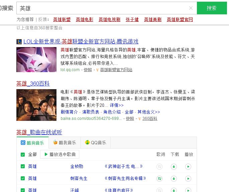Open the LOL全新世界观 result title
Image resolution: width=229 pixels, height=192 pixels.
pyautogui.click(x=81, y=42)
